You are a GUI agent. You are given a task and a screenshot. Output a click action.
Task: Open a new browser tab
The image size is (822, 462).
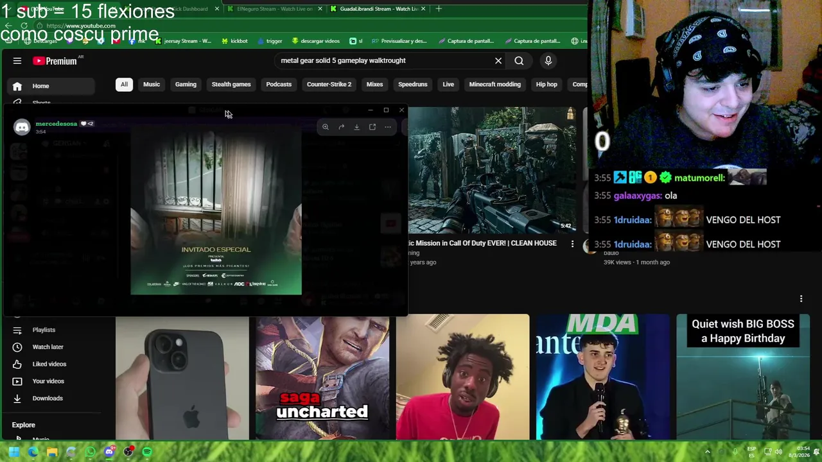pyautogui.click(x=439, y=9)
